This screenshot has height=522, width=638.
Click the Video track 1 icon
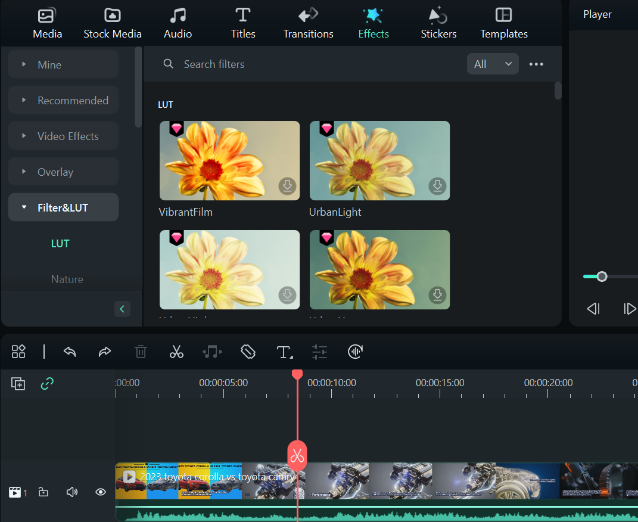pos(15,492)
